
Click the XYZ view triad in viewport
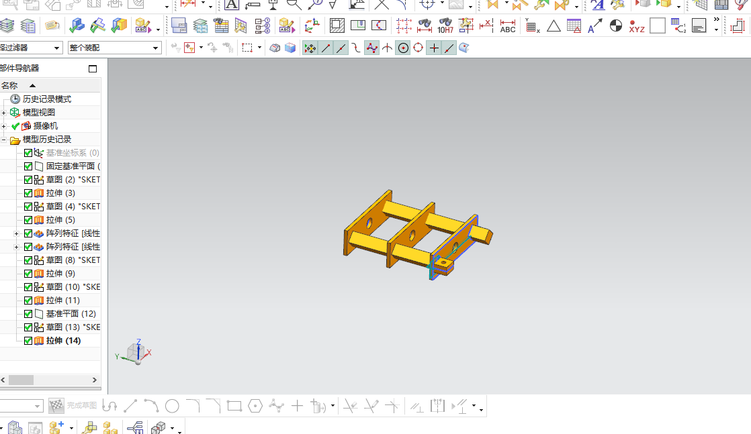(134, 353)
